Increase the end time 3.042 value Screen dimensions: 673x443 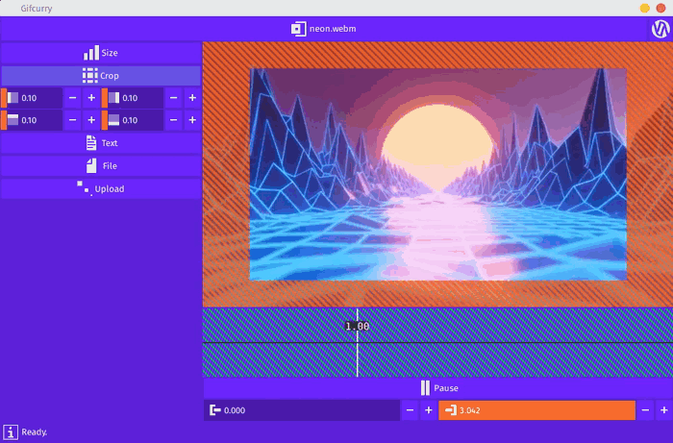tap(664, 410)
